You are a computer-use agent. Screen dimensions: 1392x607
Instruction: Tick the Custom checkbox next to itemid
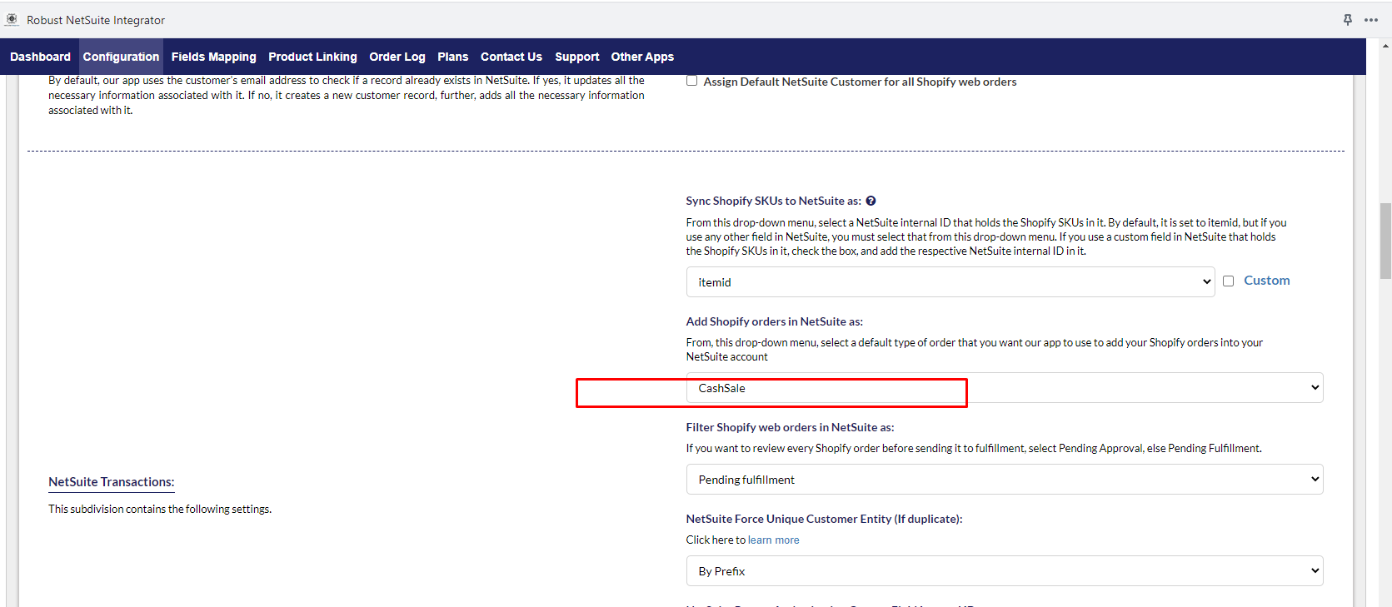tap(1228, 281)
